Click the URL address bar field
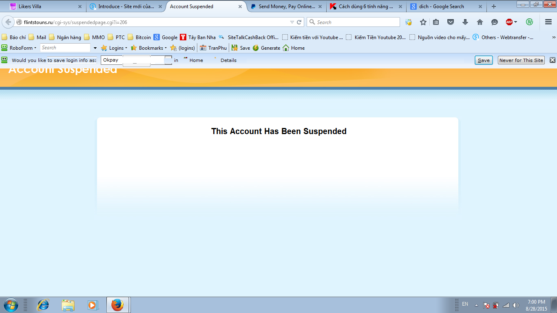Viewport: 557px width, 313px height. click(x=159, y=22)
